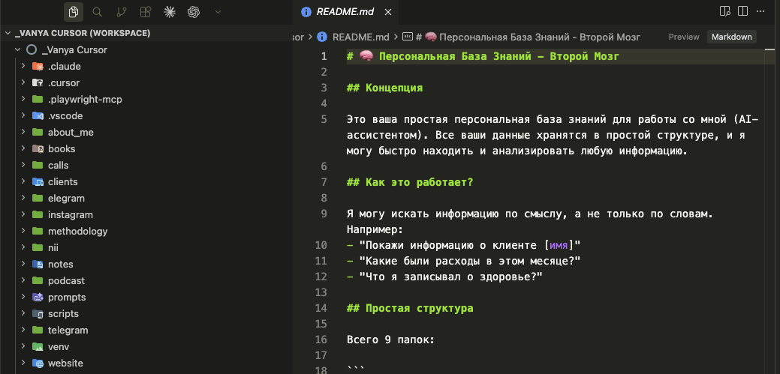Open the Source Control view icon

pos(122,12)
